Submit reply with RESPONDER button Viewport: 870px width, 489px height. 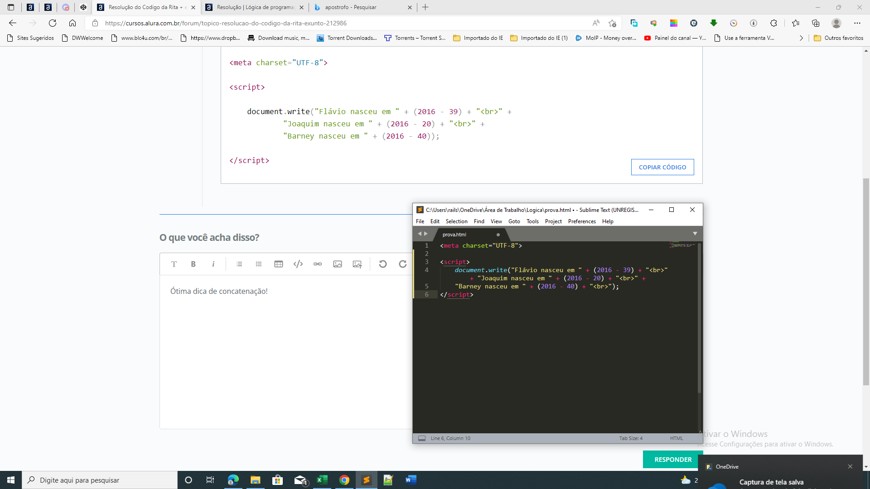(x=673, y=460)
